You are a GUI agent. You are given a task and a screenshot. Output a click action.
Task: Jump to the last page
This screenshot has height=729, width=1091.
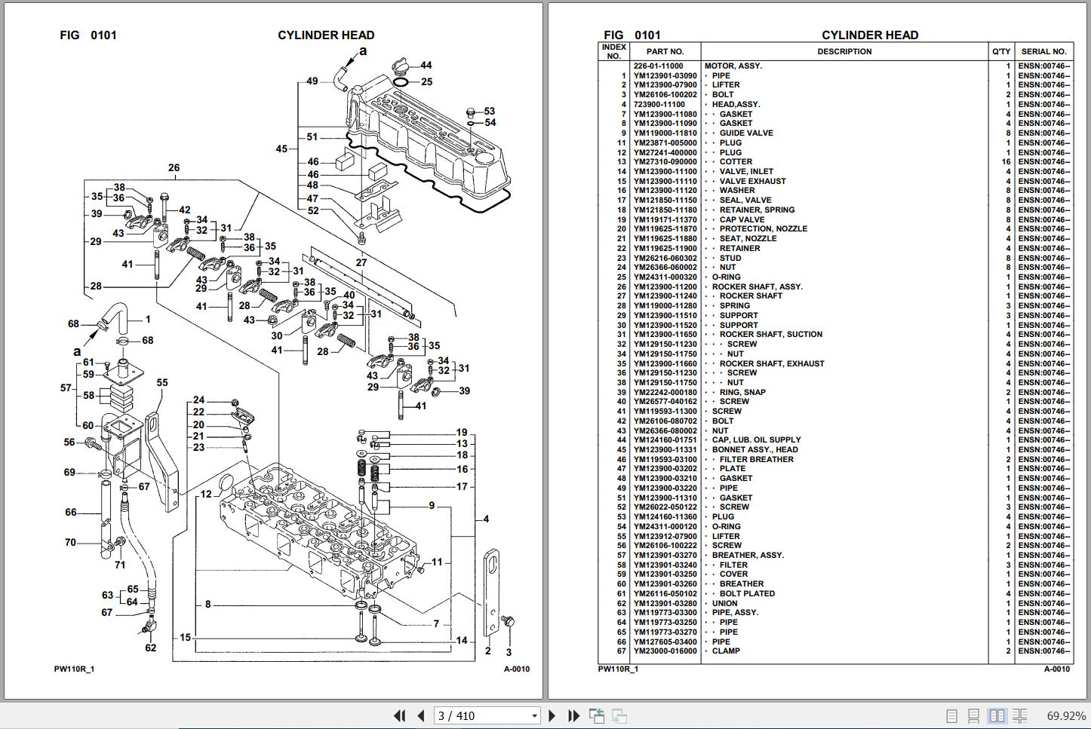point(573,715)
